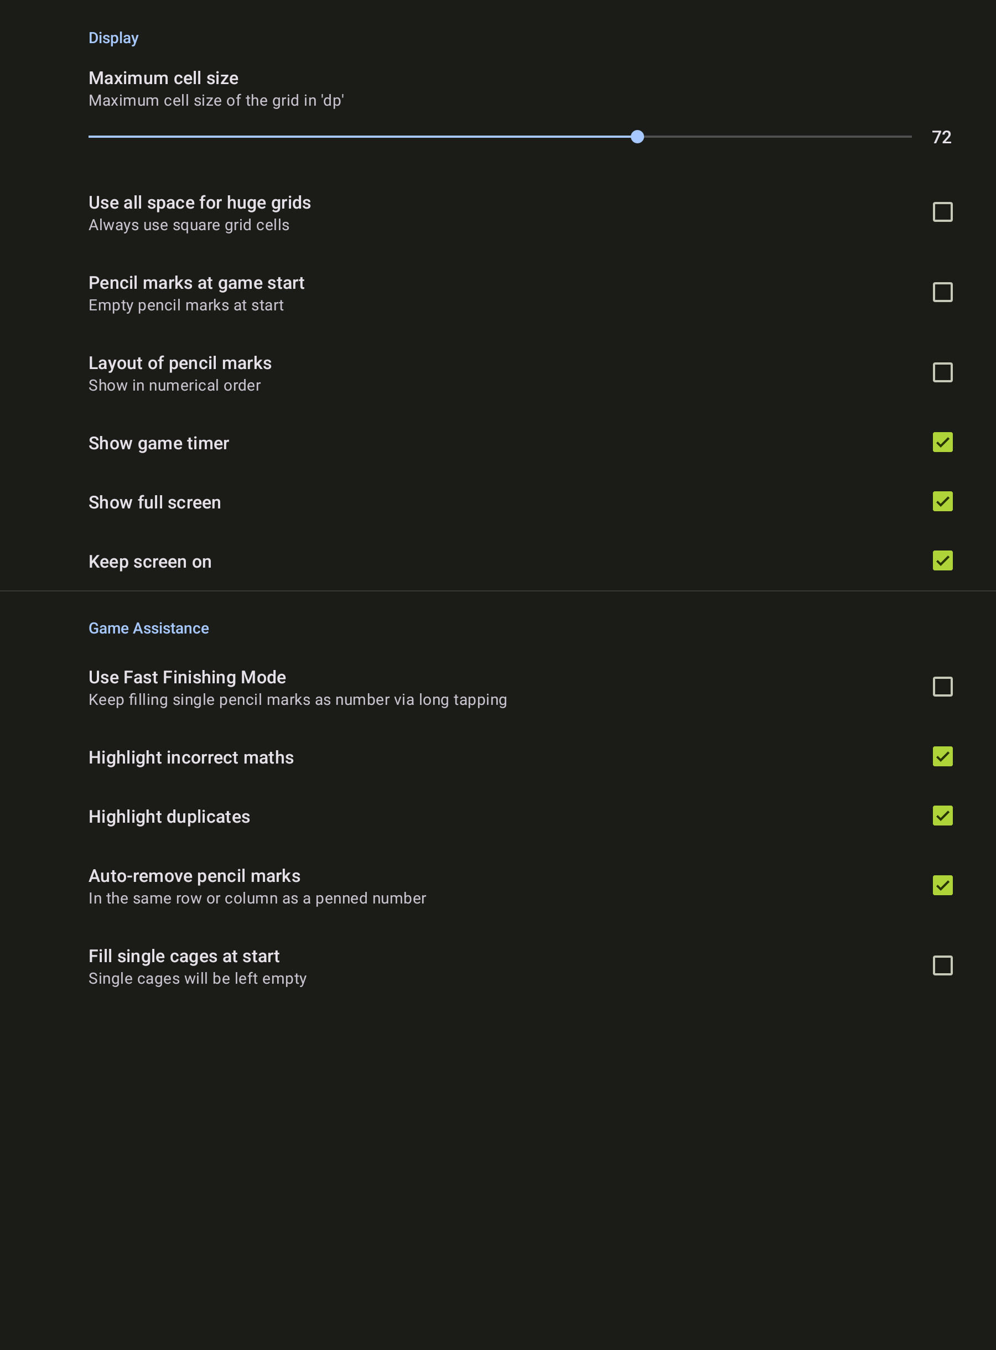Uncheck Highlight incorrect maths
The width and height of the screenshot is (996, 1350).
pos(942,756)
